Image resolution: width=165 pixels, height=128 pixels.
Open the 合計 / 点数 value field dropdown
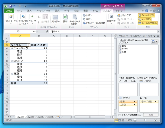click(155, 102)
